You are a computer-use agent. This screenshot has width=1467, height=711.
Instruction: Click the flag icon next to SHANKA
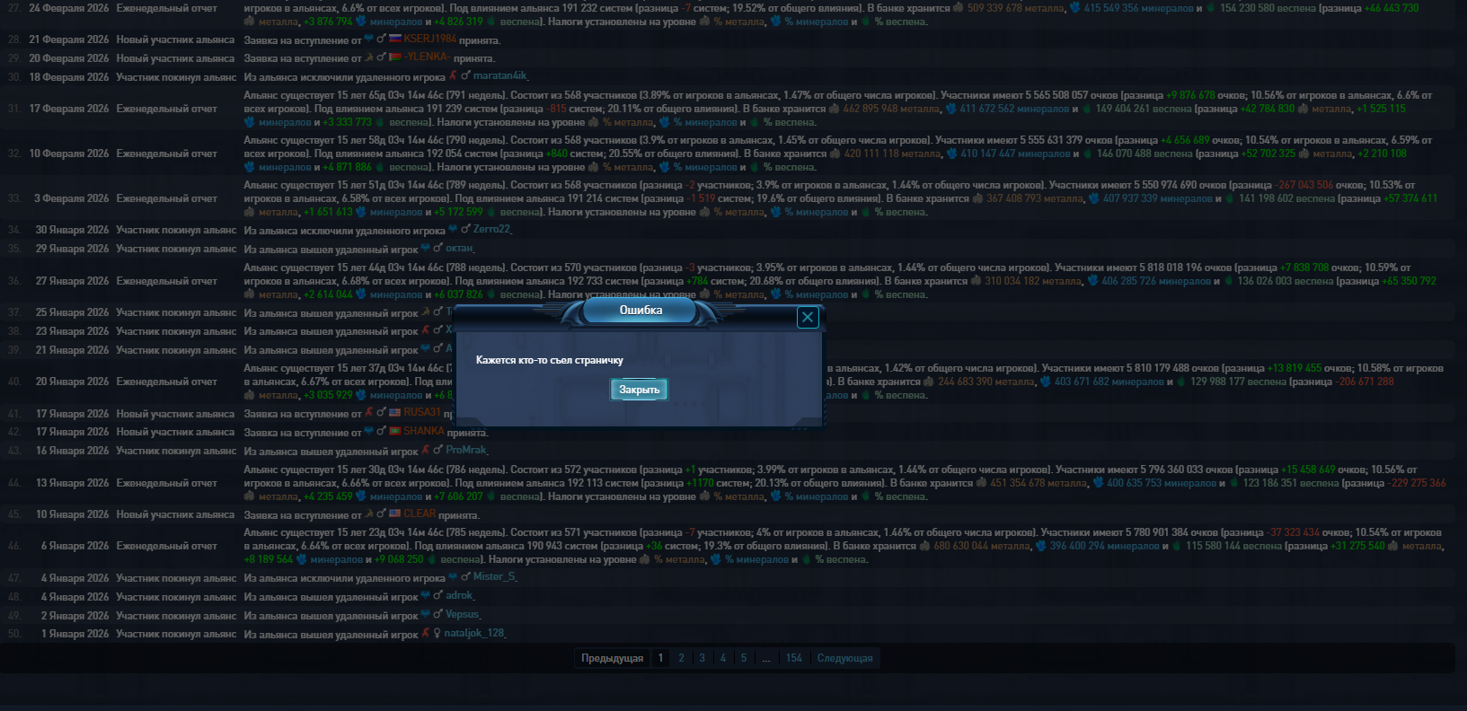(x=394, y=432)
